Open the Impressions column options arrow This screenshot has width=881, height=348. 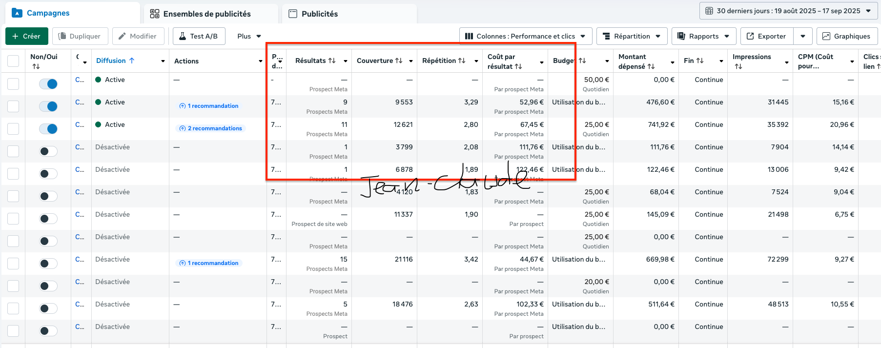click(x=787, y=62)
